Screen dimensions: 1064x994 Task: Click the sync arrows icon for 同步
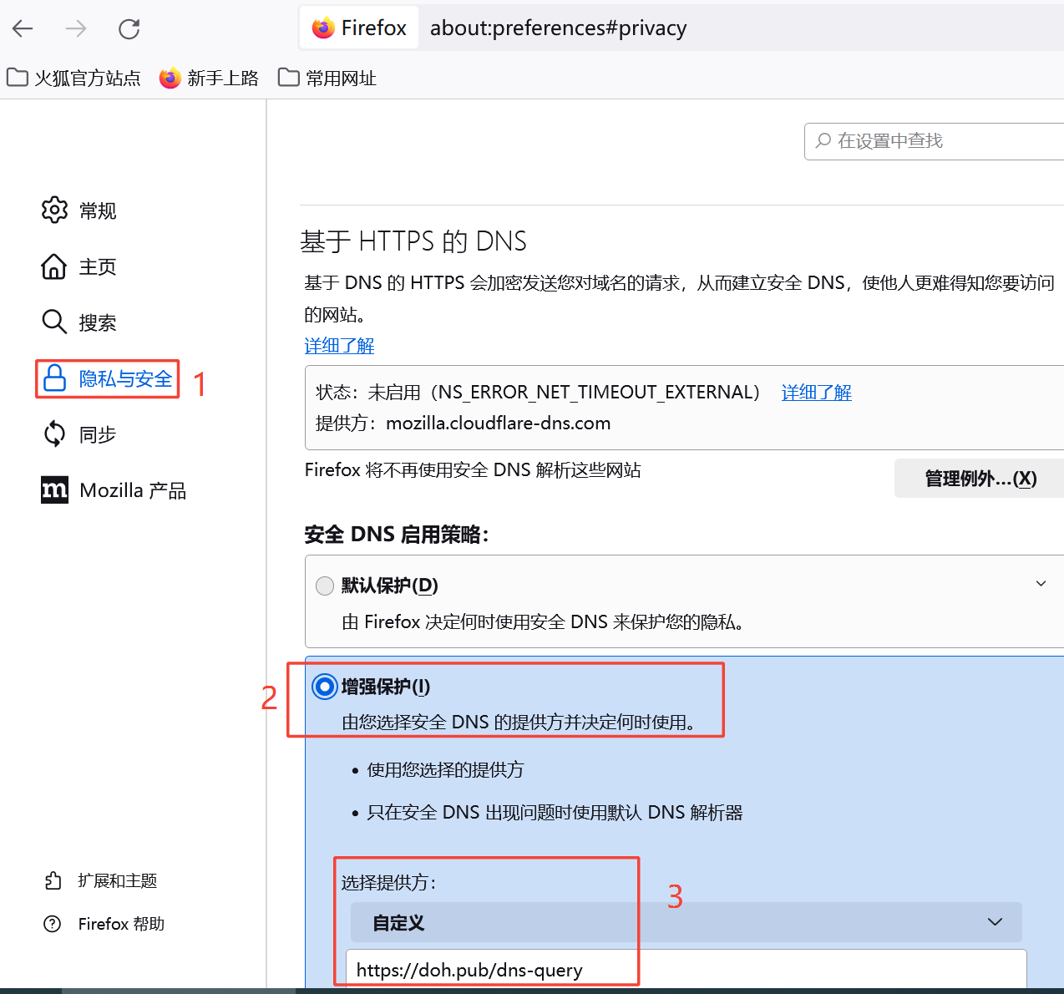coord(54,434)
